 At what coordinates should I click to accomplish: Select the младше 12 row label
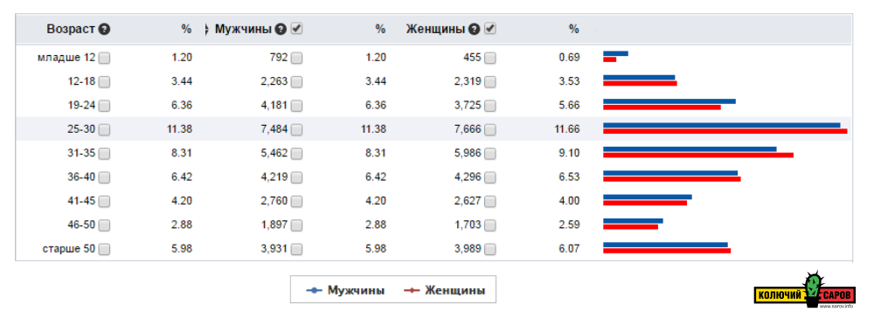point(67,58)
